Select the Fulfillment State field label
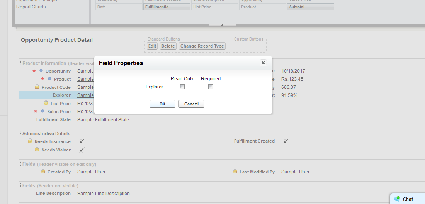Image resolution: width=425 pixels, height=204 pixels. point(53,119)
